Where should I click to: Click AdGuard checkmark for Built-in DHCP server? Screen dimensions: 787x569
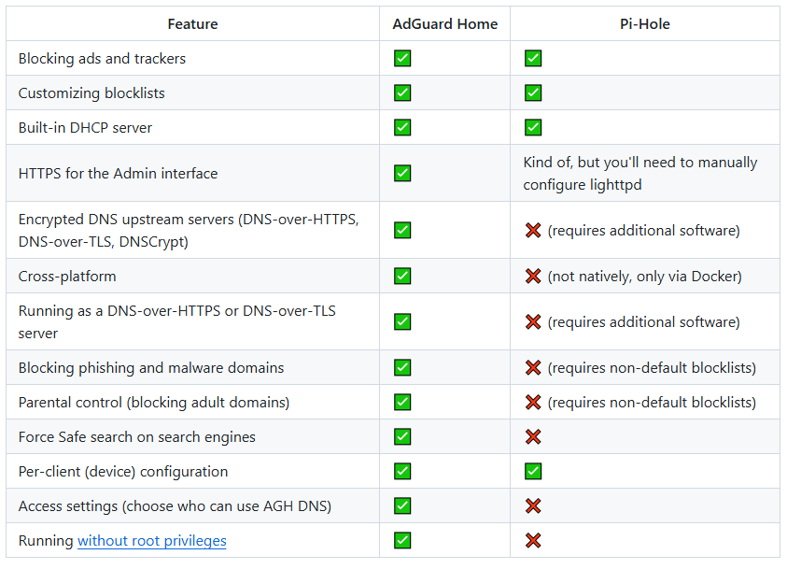coord(402,128)
